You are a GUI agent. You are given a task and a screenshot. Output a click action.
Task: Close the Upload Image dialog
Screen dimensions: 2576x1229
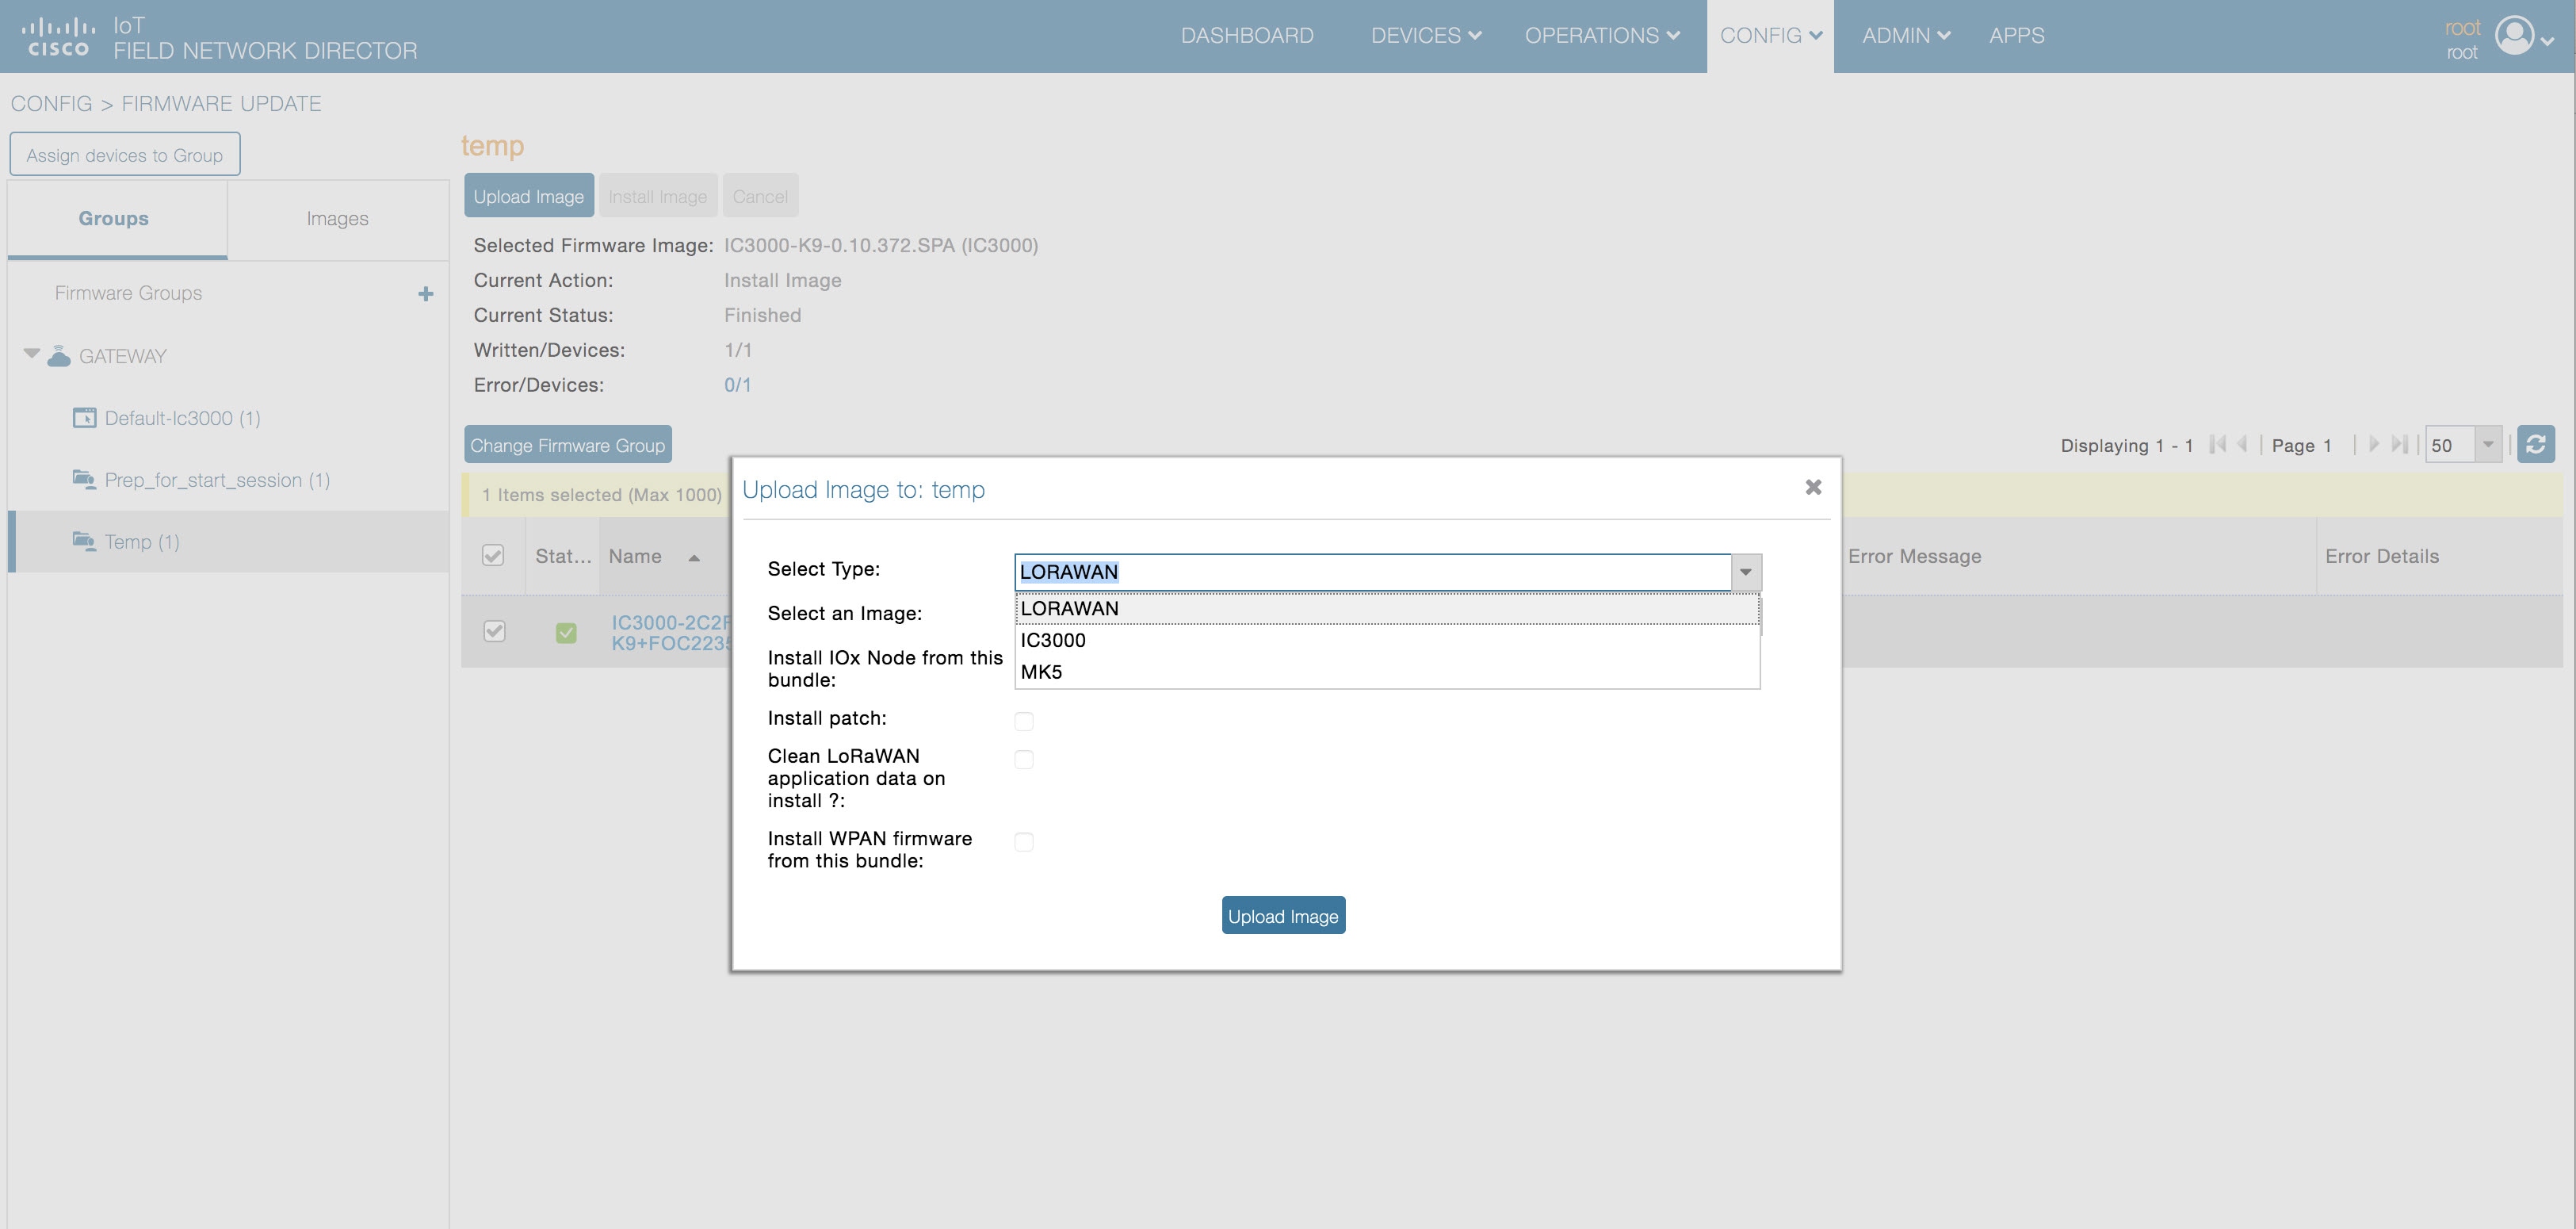click(x=1813, y=487)
